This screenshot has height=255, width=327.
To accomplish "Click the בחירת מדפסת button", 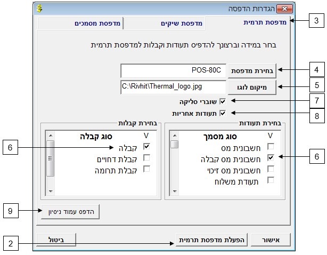I will [x=252, y=71].
